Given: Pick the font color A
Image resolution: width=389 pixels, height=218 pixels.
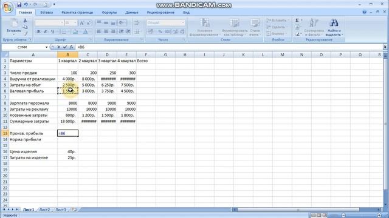Looking at the screenshot, I should tap(85, 31).
